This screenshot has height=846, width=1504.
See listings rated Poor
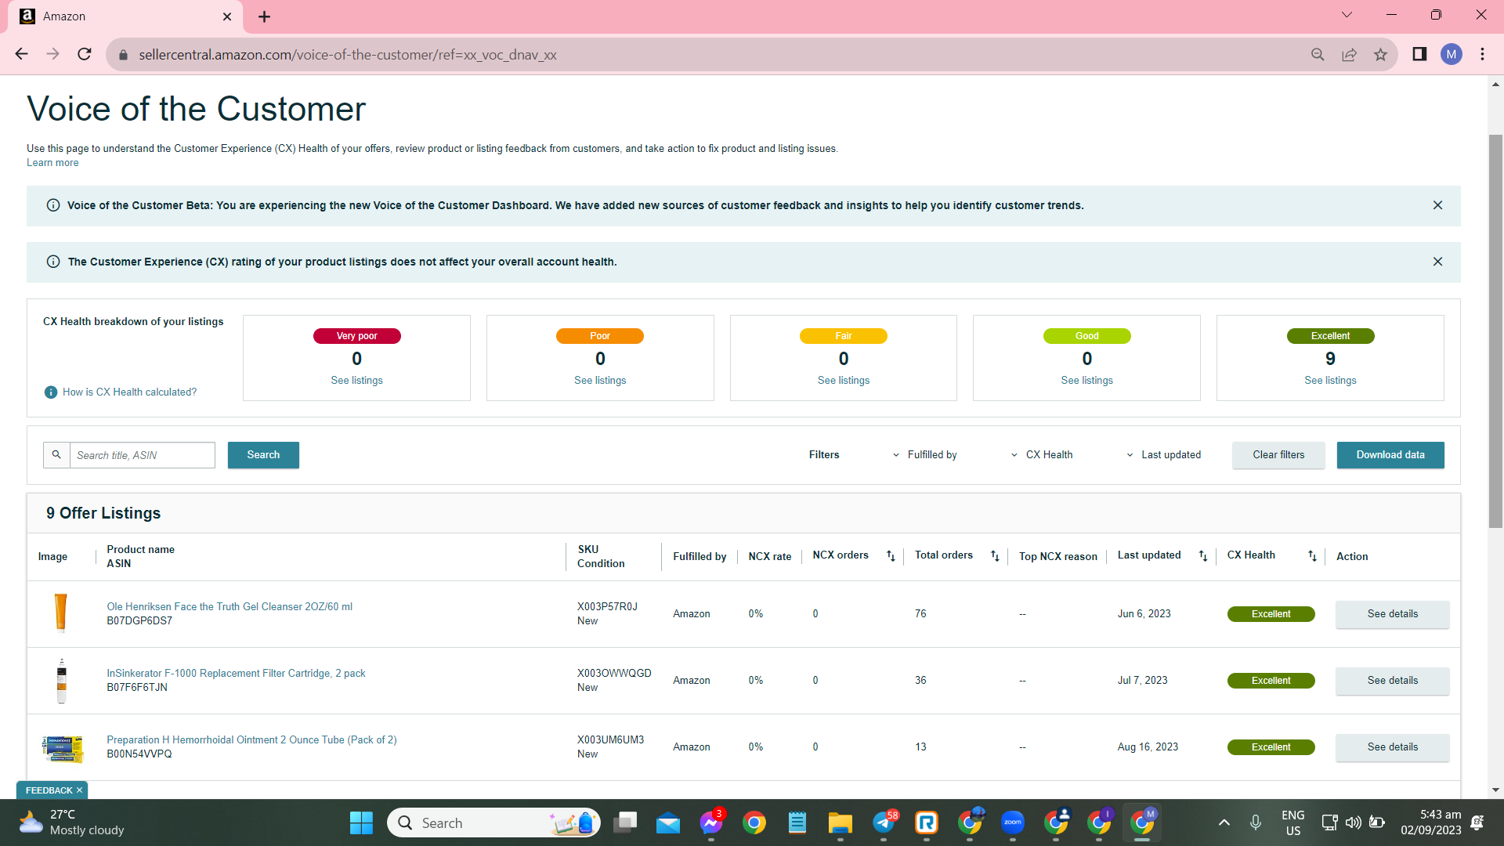600,381
